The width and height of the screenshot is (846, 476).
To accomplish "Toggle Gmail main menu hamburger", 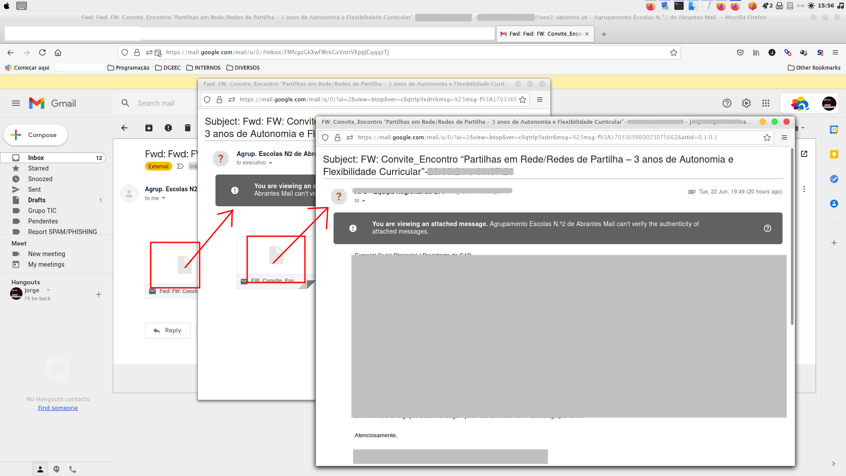I will 16,103.
